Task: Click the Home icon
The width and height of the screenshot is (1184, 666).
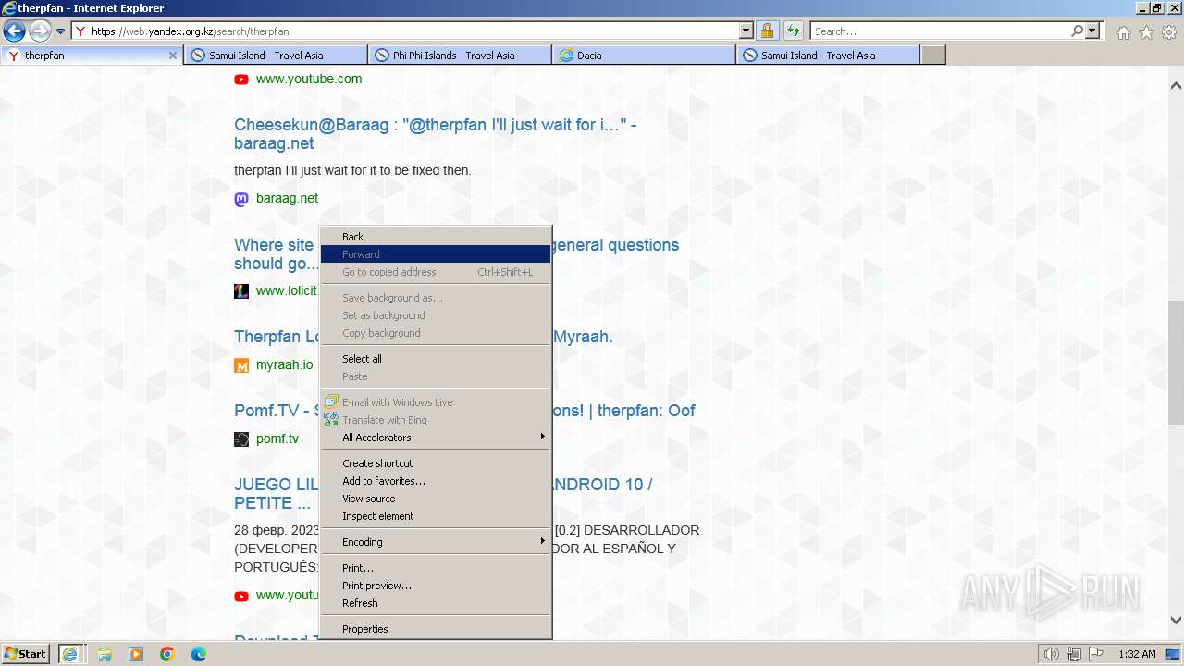Action: [1123, 32]
